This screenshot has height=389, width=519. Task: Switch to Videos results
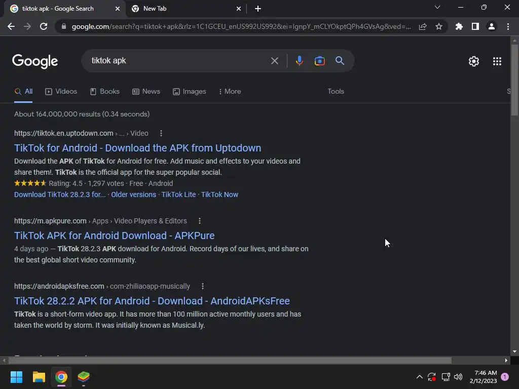pyautogui.click(x=61, y=92)
